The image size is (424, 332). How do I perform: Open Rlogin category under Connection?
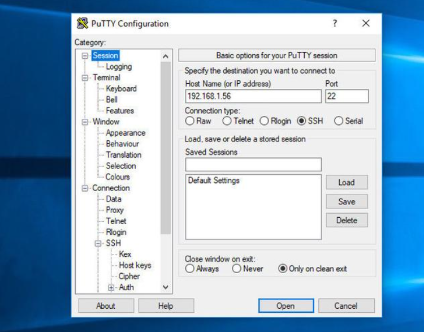coord(116,232)
